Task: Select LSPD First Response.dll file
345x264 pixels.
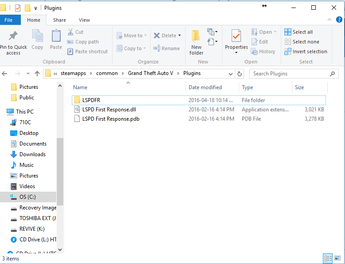Action: pos(199,110)
